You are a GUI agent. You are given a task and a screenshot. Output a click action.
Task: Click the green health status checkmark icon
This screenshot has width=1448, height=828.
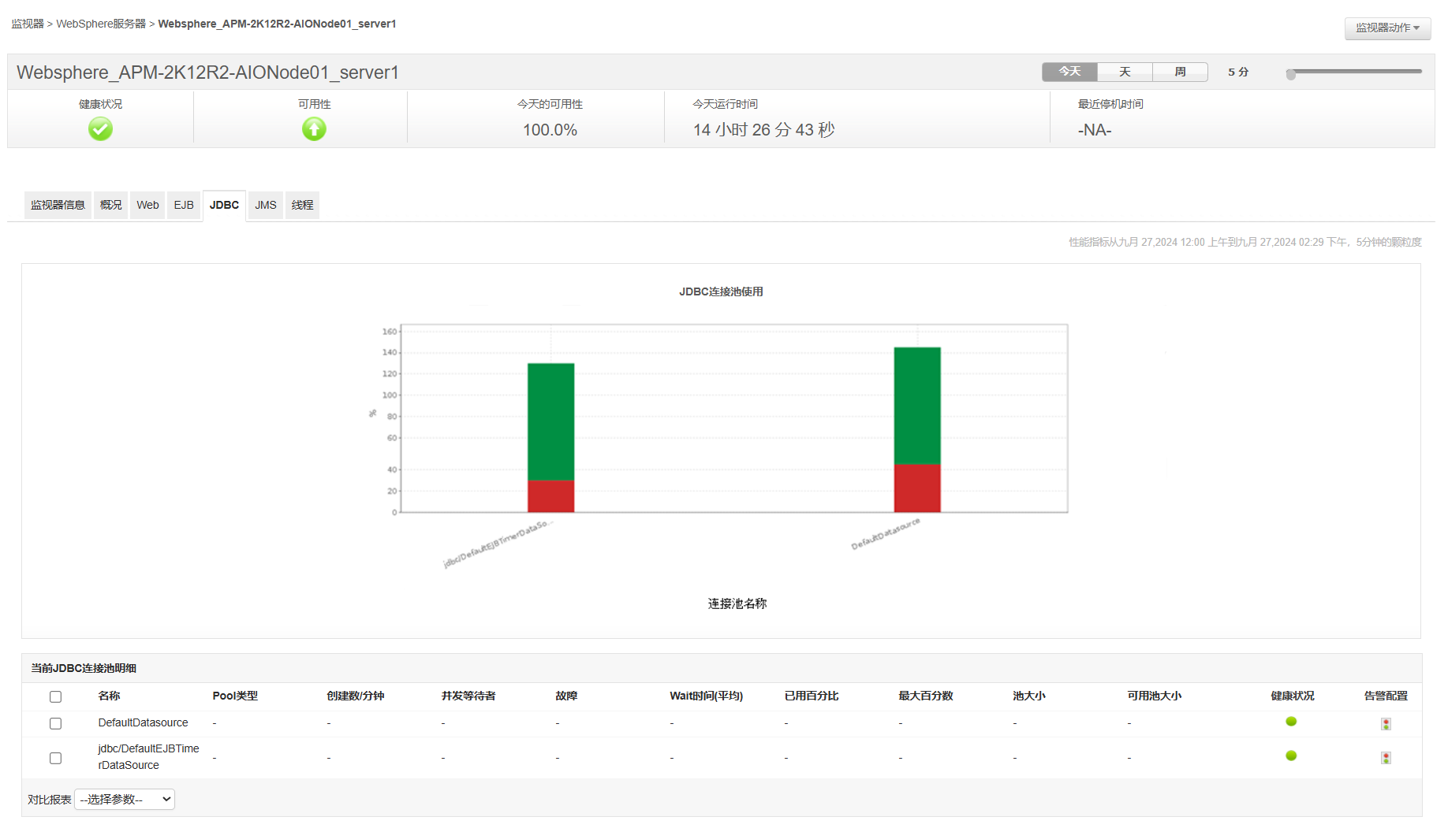100,128
